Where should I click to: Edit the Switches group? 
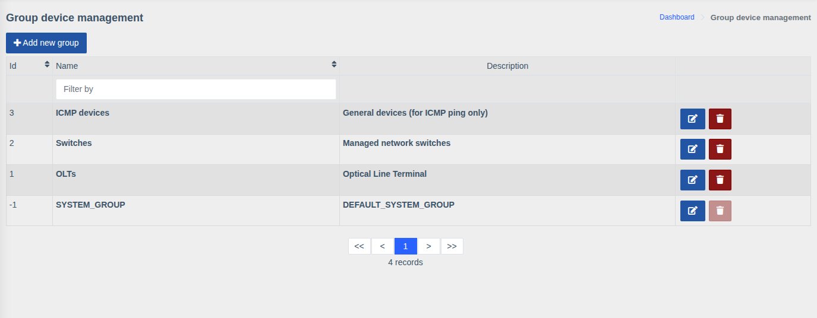coord(692,149)
